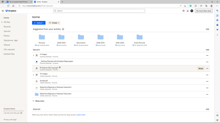The image size is (220, 123).
Task: Click the Do more than store button
Action: pos(204,11)
